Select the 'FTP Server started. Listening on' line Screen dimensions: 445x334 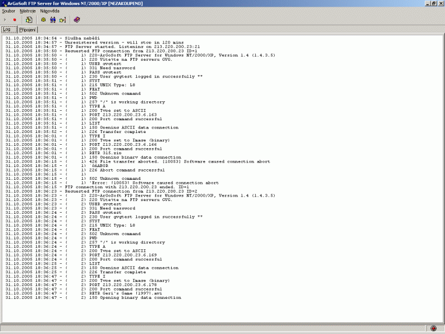102,47
